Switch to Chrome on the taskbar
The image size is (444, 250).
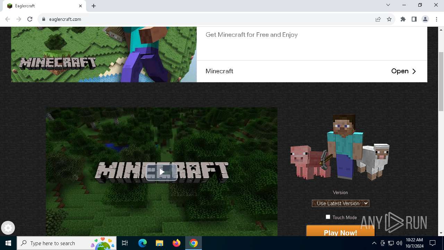[194, 243]
